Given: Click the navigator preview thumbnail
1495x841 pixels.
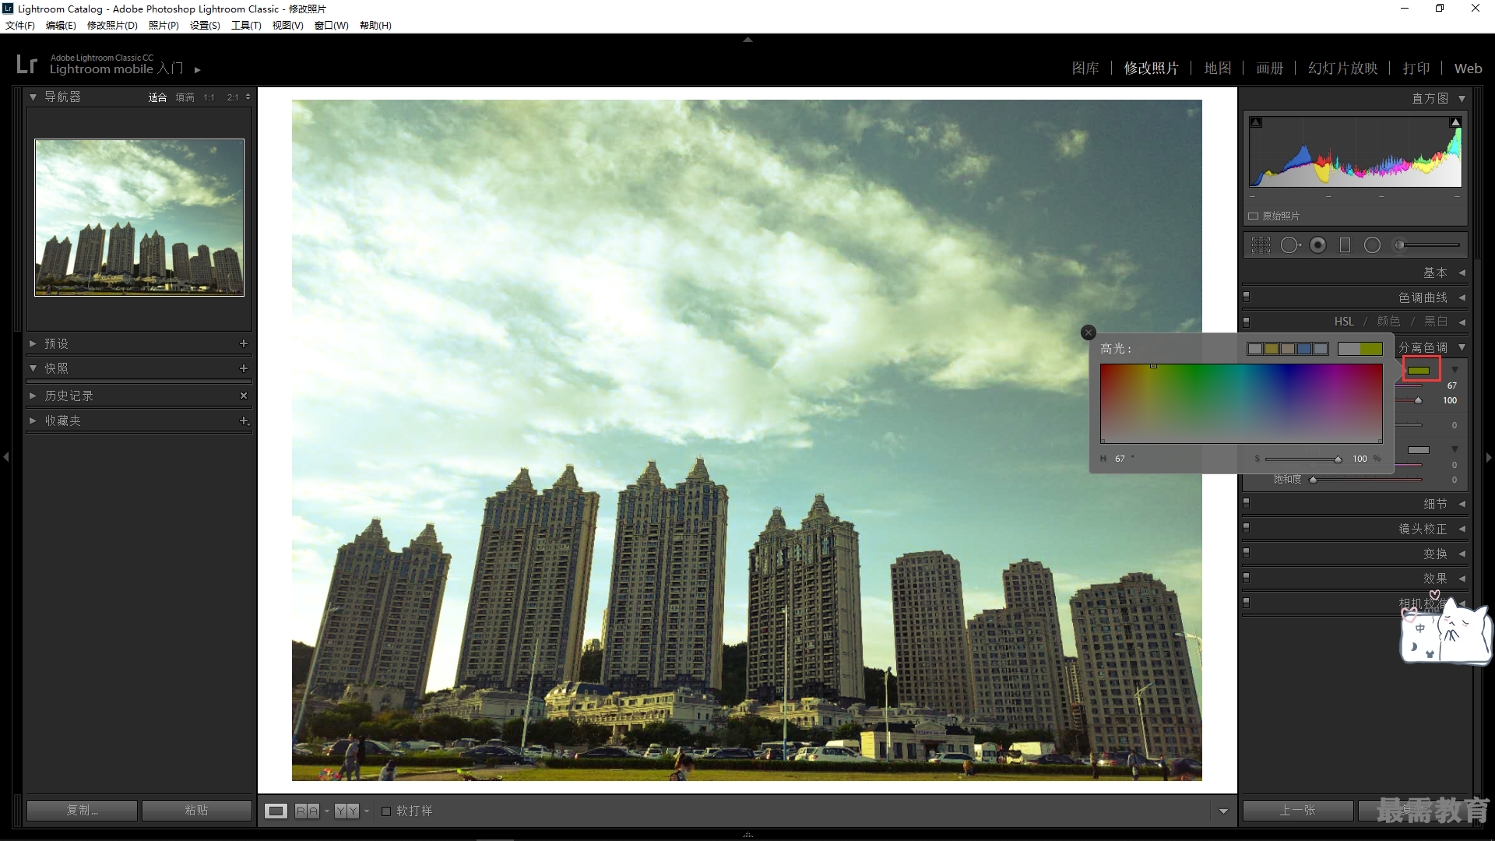Looking at the screenshot, I should pyautogui.click(x=139, y=217).
